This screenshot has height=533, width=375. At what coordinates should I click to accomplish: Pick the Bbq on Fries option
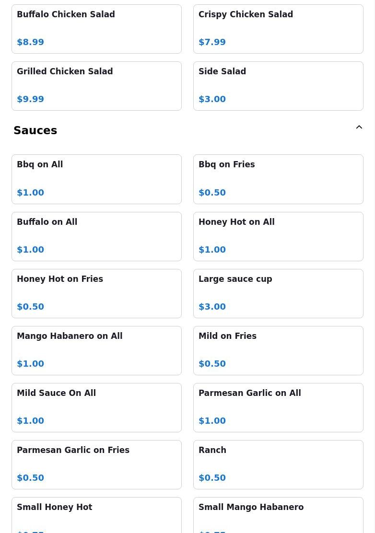(x=278, y=179)
